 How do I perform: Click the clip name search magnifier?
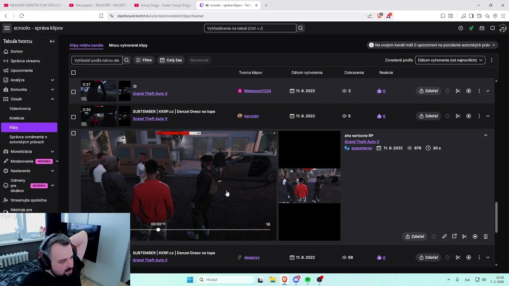point(126,60)
